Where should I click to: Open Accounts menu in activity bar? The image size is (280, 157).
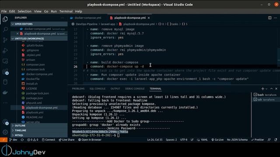tap(6, 122)
